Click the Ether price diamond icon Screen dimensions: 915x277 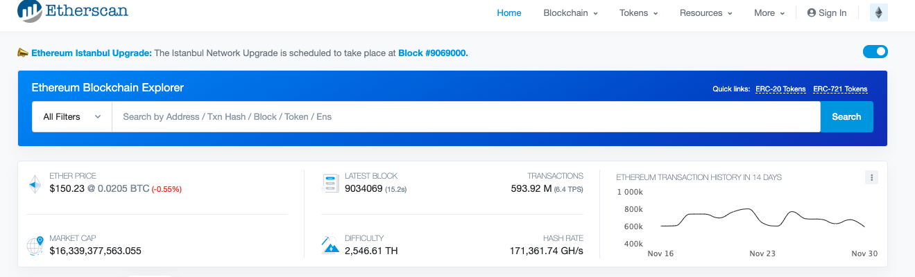tap(35, 184)
